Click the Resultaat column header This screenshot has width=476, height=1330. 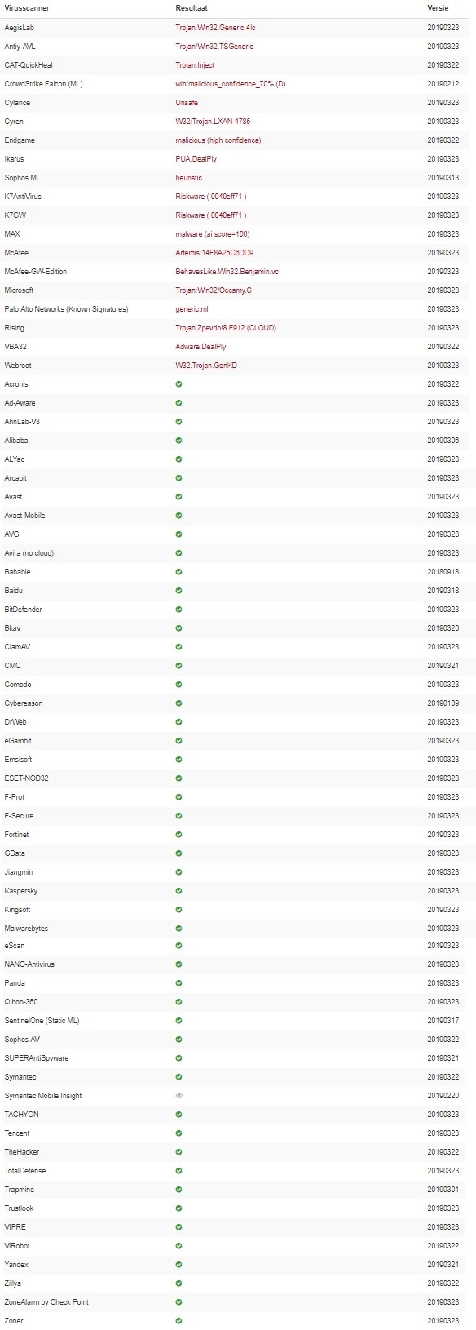tap(192, 8)
